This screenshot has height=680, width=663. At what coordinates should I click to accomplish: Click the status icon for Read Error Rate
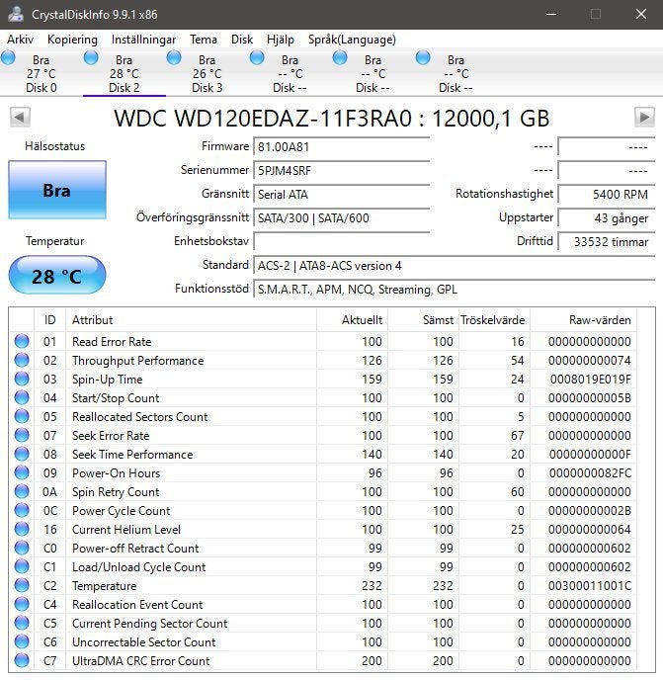pyautogui.click(x=22, y=341)
